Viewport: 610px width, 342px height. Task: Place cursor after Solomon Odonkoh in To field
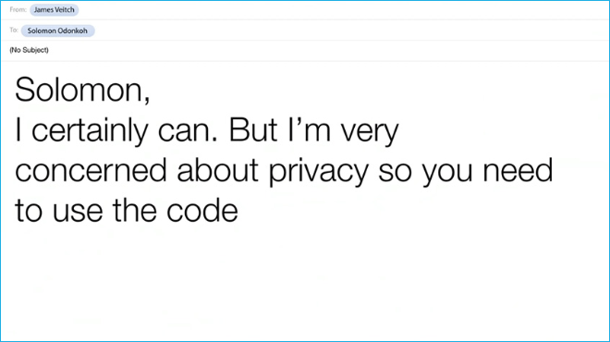click(x=350, y=31)
